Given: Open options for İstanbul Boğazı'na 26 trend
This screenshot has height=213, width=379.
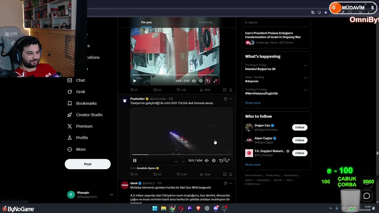Looking at the screenshot, I should pyautogui.click(x=306, y=66).
